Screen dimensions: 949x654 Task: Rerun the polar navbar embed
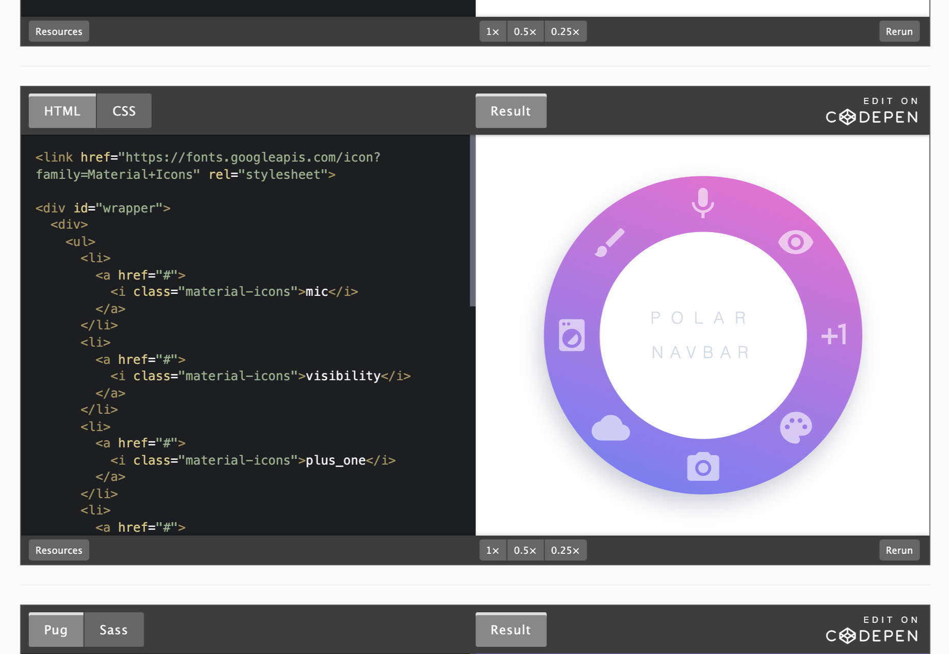(899, 550)
